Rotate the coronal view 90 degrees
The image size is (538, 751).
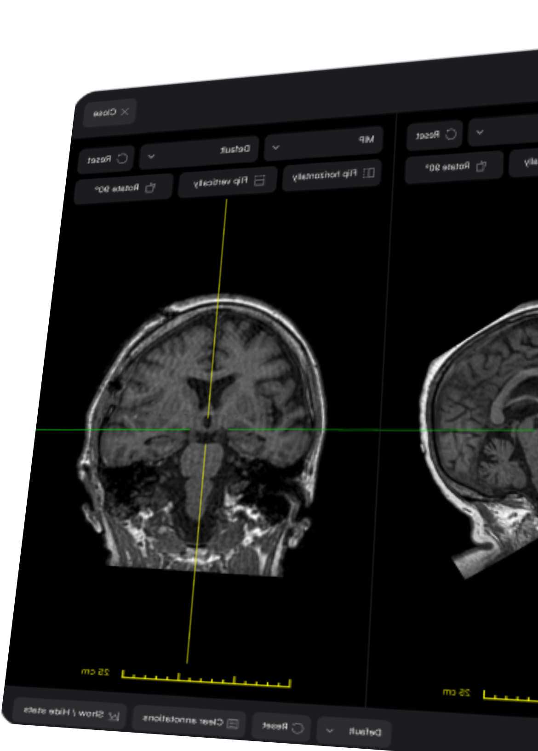click(124, 188)
